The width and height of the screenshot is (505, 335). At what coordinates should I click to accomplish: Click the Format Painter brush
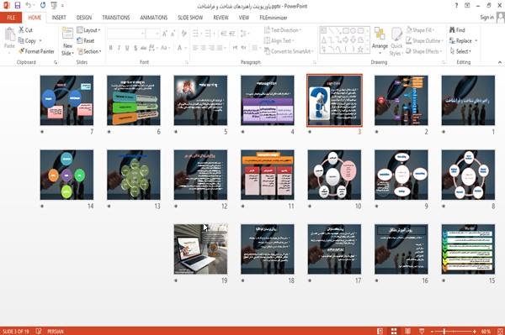point(22,51)
